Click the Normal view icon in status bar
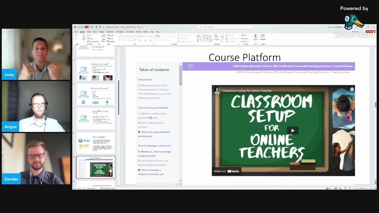 point(336,188)
